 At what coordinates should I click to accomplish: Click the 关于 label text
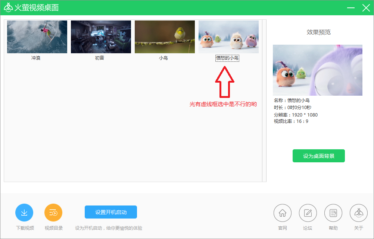pos(358,228)
